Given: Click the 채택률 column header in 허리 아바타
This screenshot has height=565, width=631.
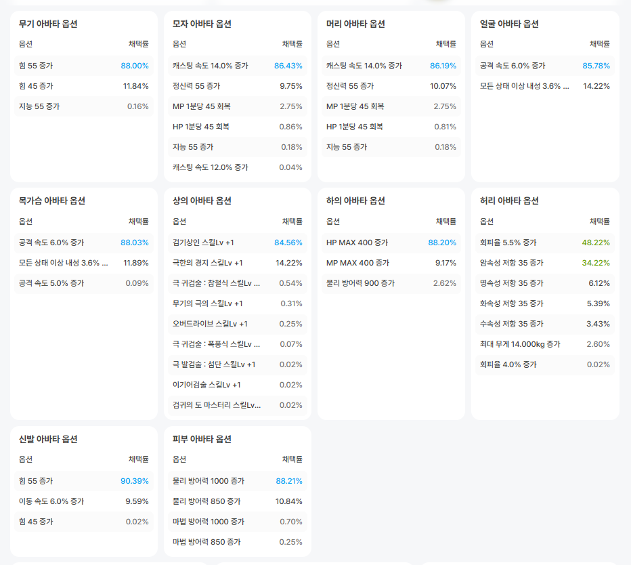Looking at the screenshot, I should (x=600, y=222).
